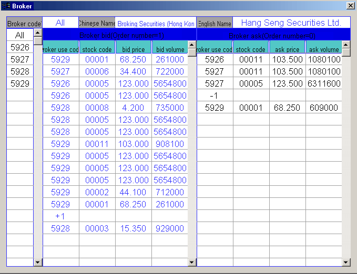The height and width of the screenshot is (274, 357).
Task: Click the Chinese Name value field
Action: coord(156,23)
